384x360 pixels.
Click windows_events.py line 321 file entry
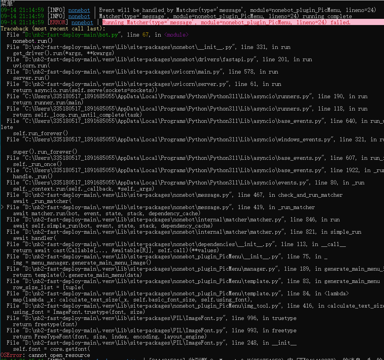pos(195,140)
